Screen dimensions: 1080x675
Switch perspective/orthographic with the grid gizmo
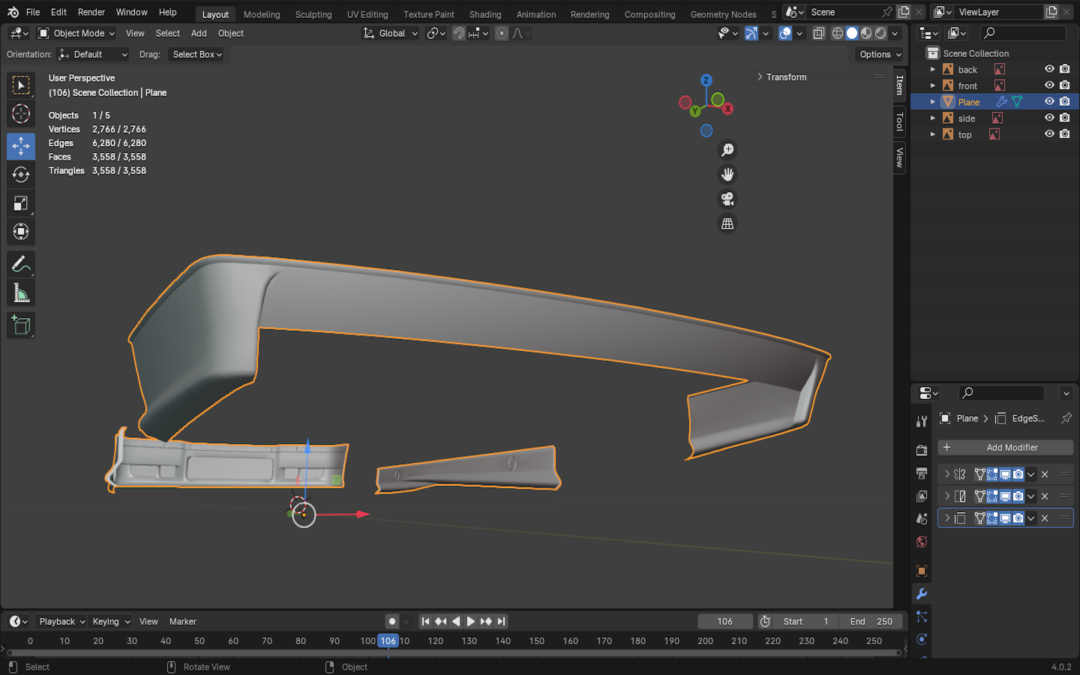pos(727,223)
